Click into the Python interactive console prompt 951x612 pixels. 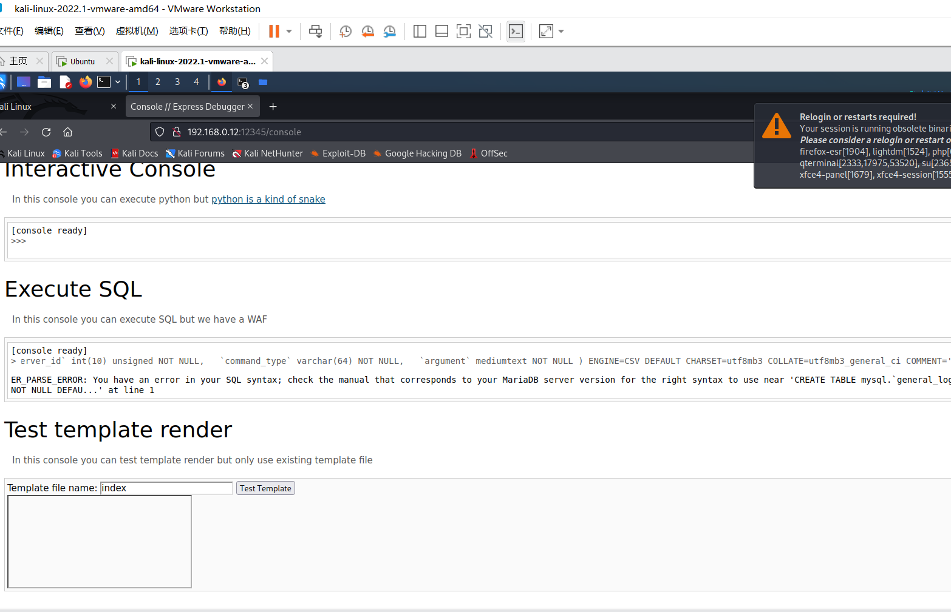479,241
